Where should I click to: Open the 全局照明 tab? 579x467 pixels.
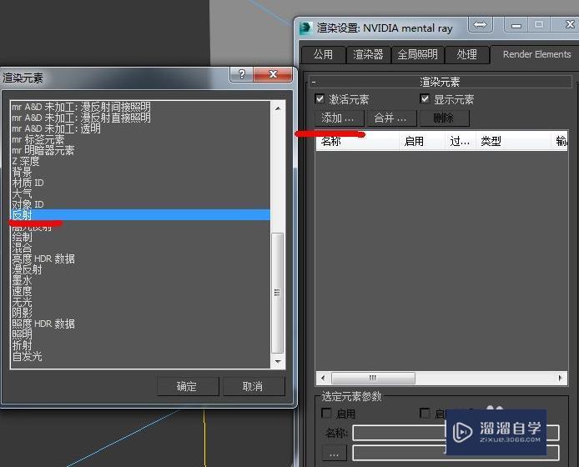pyautogui.click(x=418, y=55)
